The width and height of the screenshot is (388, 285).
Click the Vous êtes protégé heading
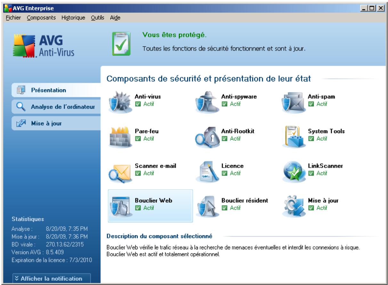pos(175,34)
